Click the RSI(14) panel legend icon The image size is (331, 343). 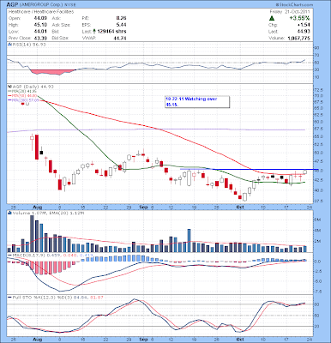pyautogui.click(x=9, y=45)
